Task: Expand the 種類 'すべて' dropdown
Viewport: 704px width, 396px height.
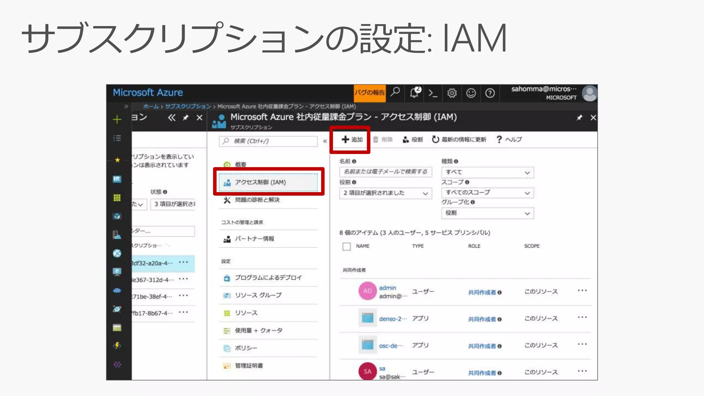Action: 487,172
